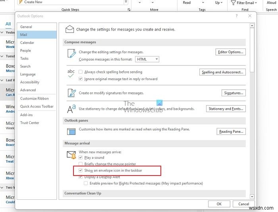Open the Trust Center category
The image size is (278, 212).
[37, 123]
